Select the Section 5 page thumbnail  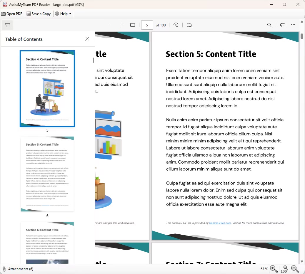47,174
